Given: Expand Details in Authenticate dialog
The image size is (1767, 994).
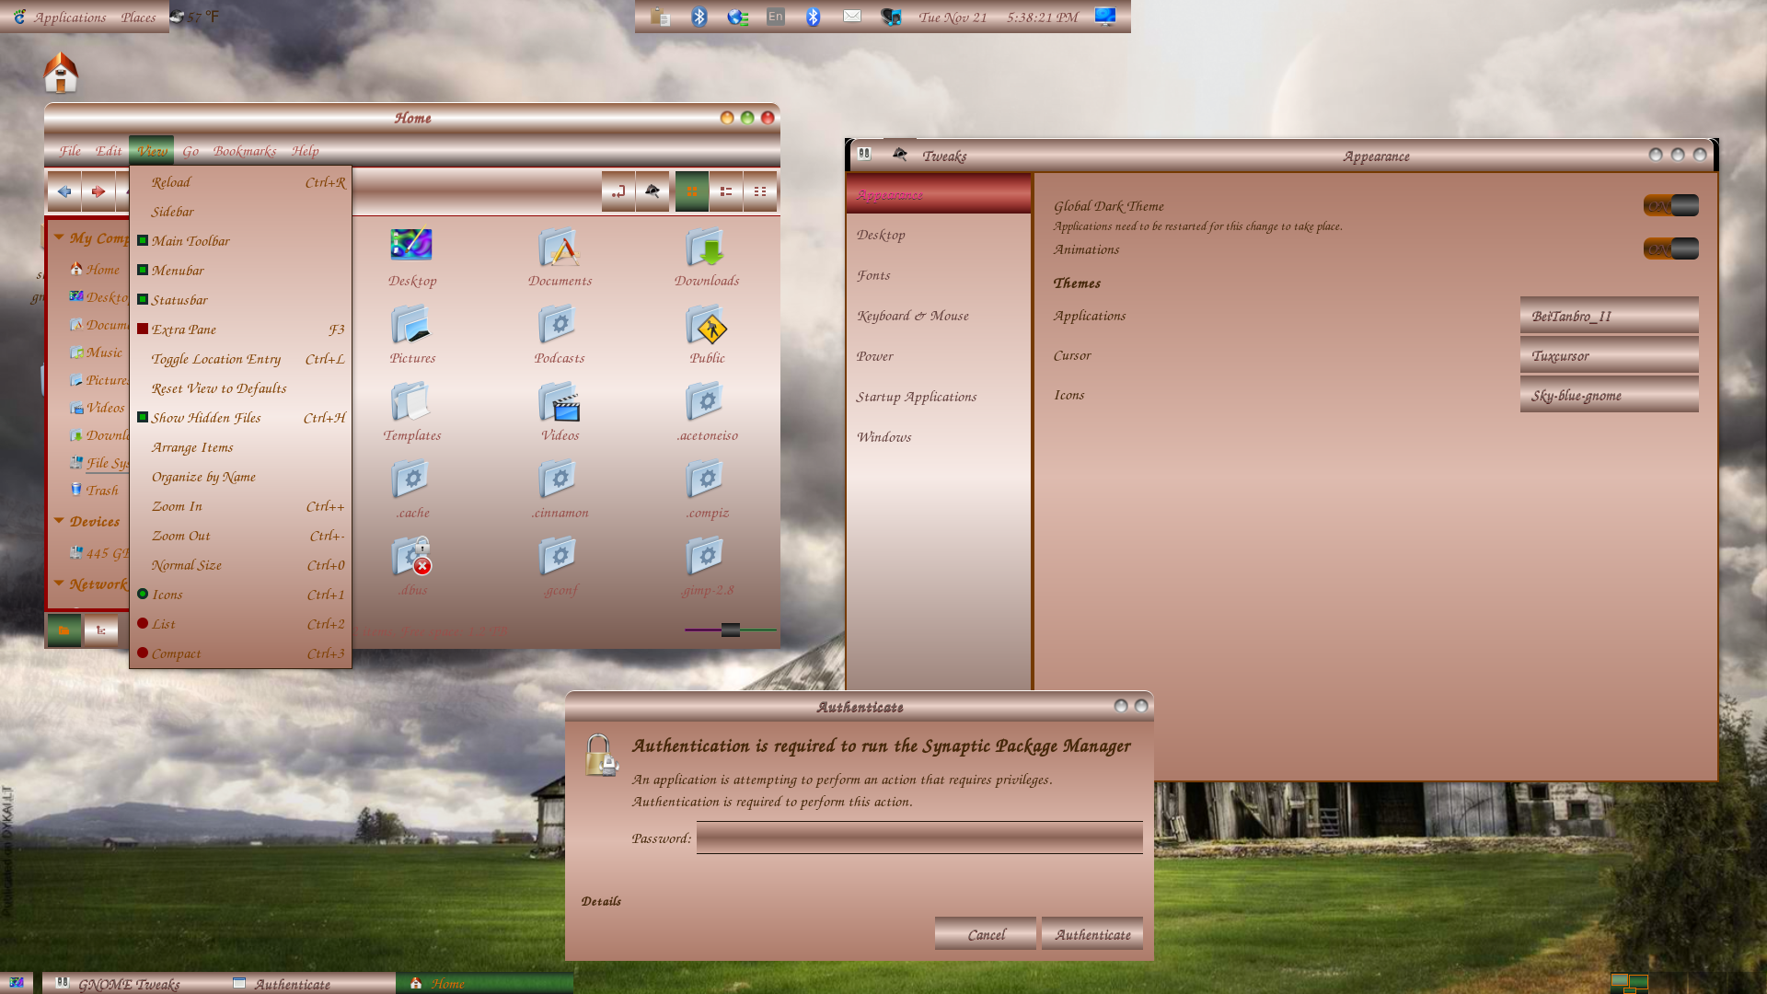Looking at the screenshot, I should (x=601, y=901).
